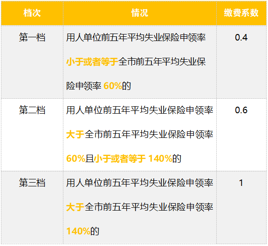Image resolution: width=268 pixels, height=246 pixels.
Task: Click the 0.4 coefficient cell
Action: click(x=241, y=37)
